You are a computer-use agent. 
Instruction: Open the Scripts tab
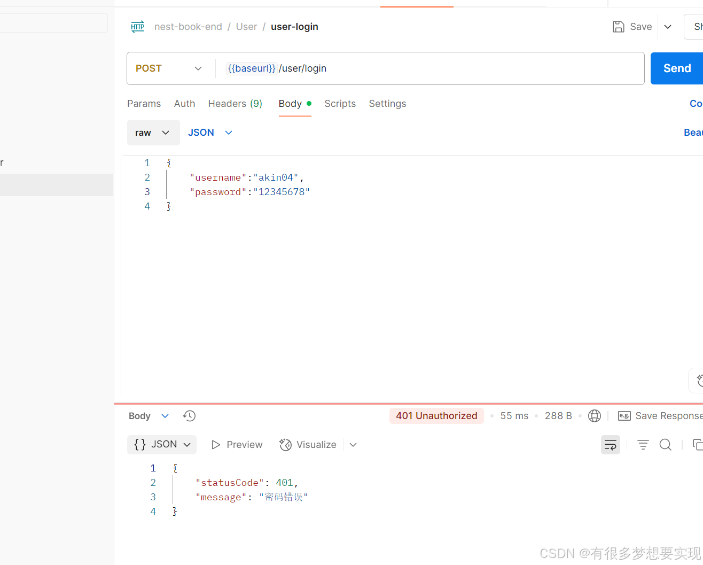340,104
